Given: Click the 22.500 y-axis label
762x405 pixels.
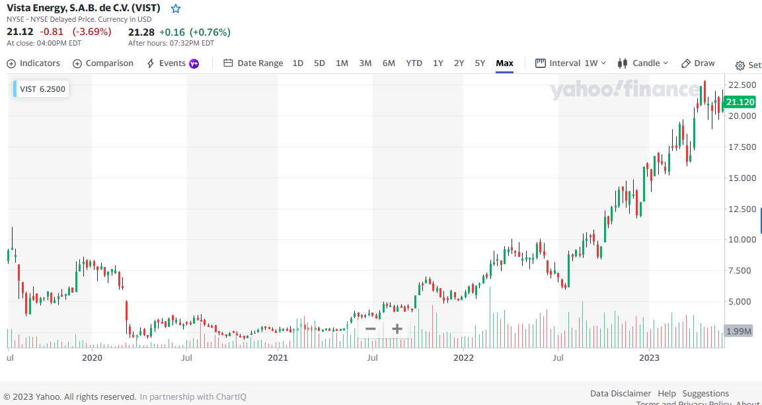Looking at the screenshot, I should [x=742, y=85].
